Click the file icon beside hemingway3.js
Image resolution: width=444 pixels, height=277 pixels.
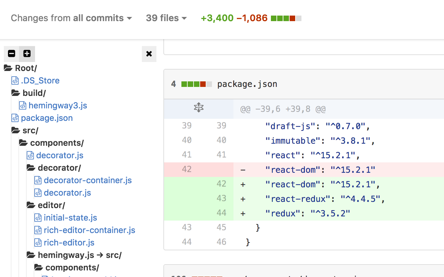click(x=23, y=106)
